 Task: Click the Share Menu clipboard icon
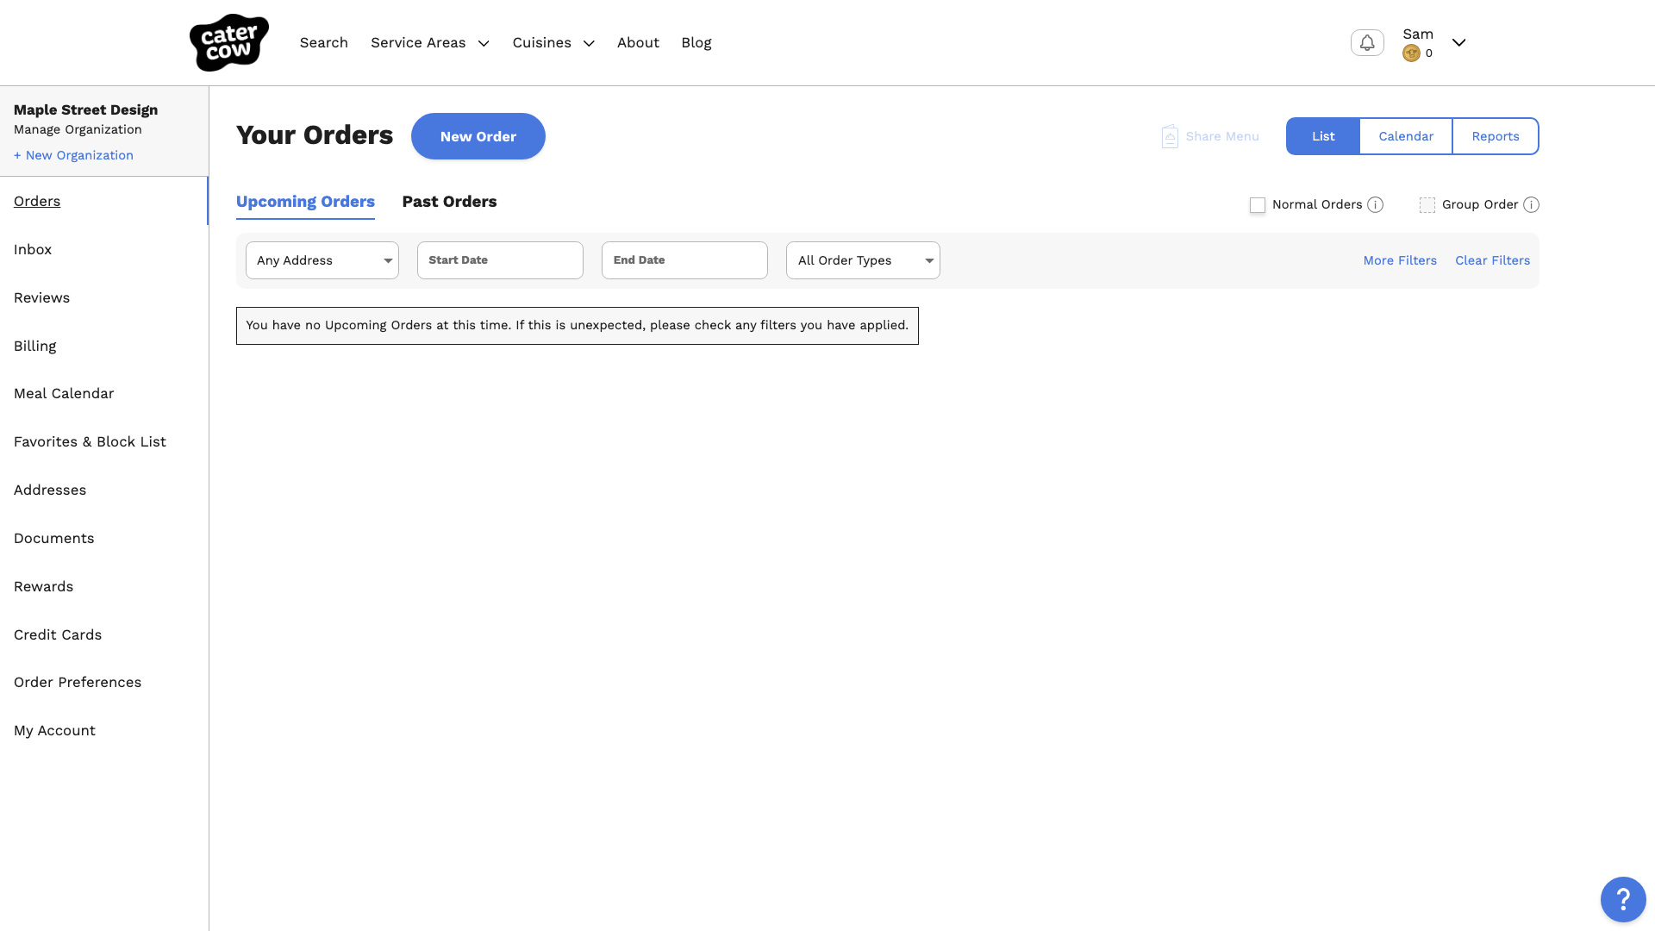pyautogui.click(x=1170, y=136)
